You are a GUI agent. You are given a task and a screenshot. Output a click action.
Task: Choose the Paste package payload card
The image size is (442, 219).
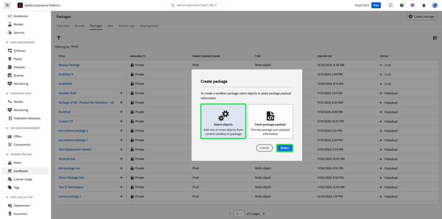point(271,122)
